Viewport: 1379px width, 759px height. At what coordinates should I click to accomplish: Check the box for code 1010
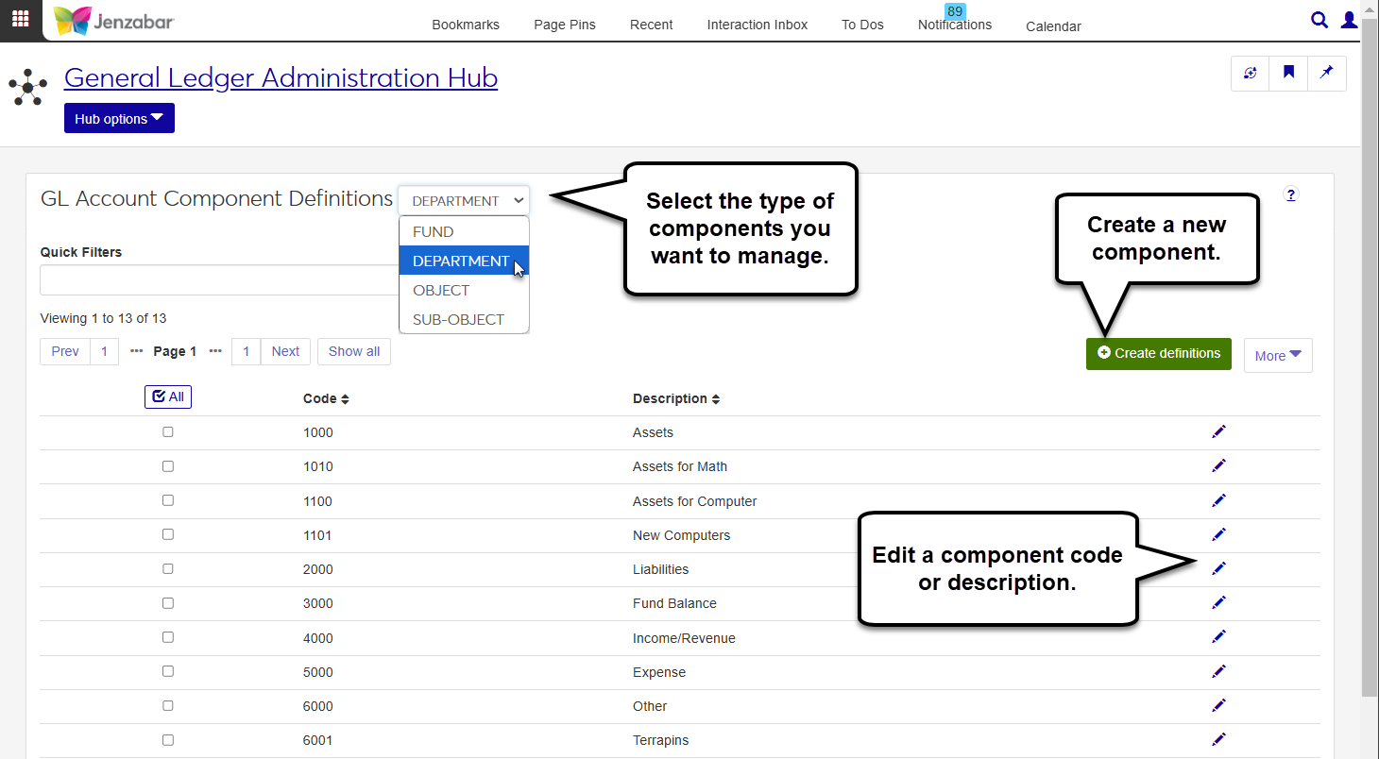168,466
